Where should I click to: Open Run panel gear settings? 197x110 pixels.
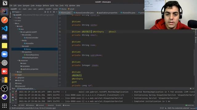tap(191, 89)
